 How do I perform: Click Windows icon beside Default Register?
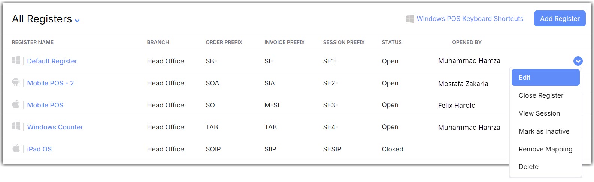(x=16, y=60)
